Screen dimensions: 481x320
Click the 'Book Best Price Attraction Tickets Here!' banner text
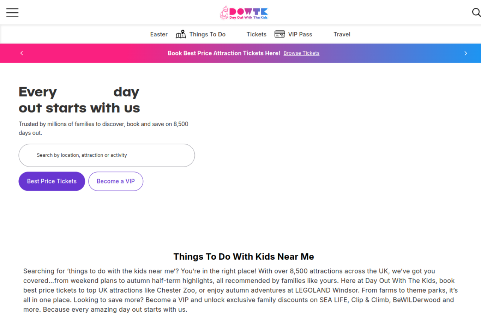[224, 53]
